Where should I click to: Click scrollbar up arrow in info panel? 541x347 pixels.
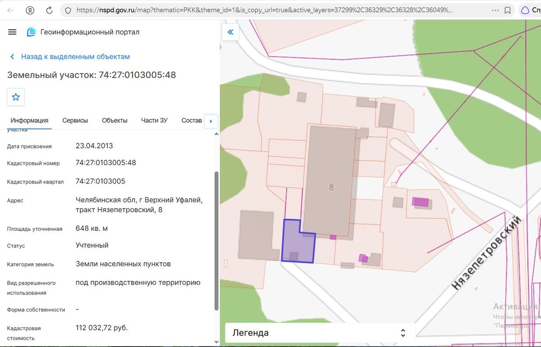tap(216, 134)
